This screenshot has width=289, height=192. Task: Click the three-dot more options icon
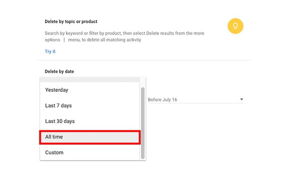pyautogui.click(x=64, y=40)
